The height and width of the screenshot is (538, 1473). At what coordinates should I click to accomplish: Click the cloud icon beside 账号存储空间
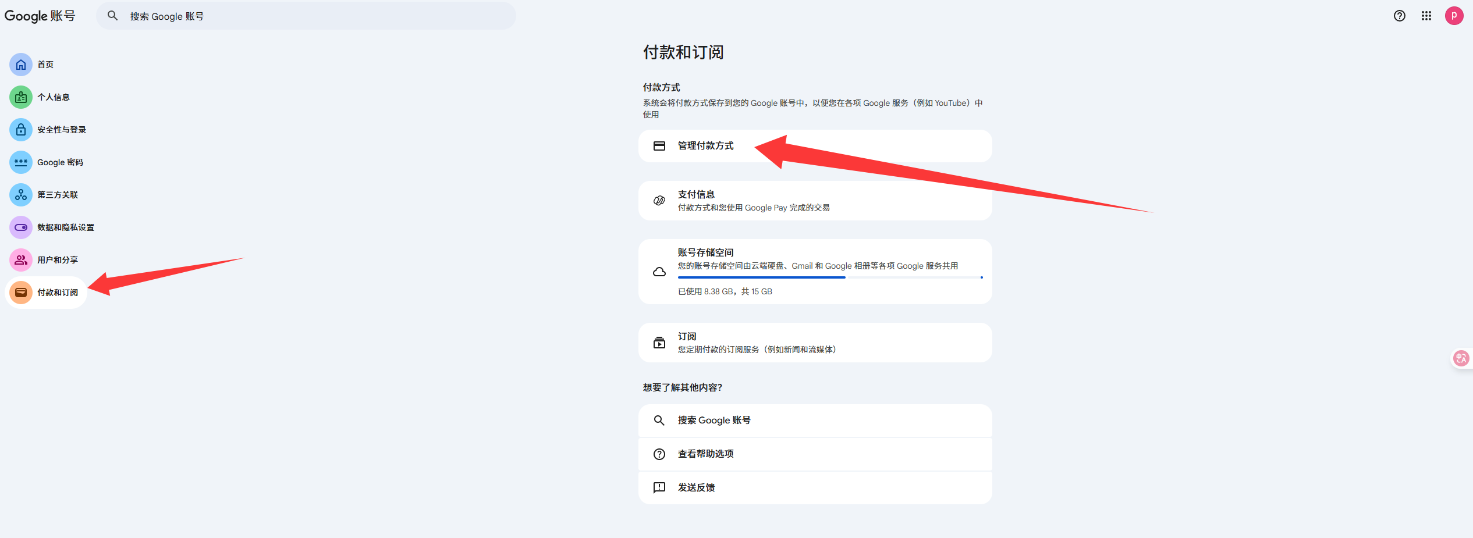659,272
